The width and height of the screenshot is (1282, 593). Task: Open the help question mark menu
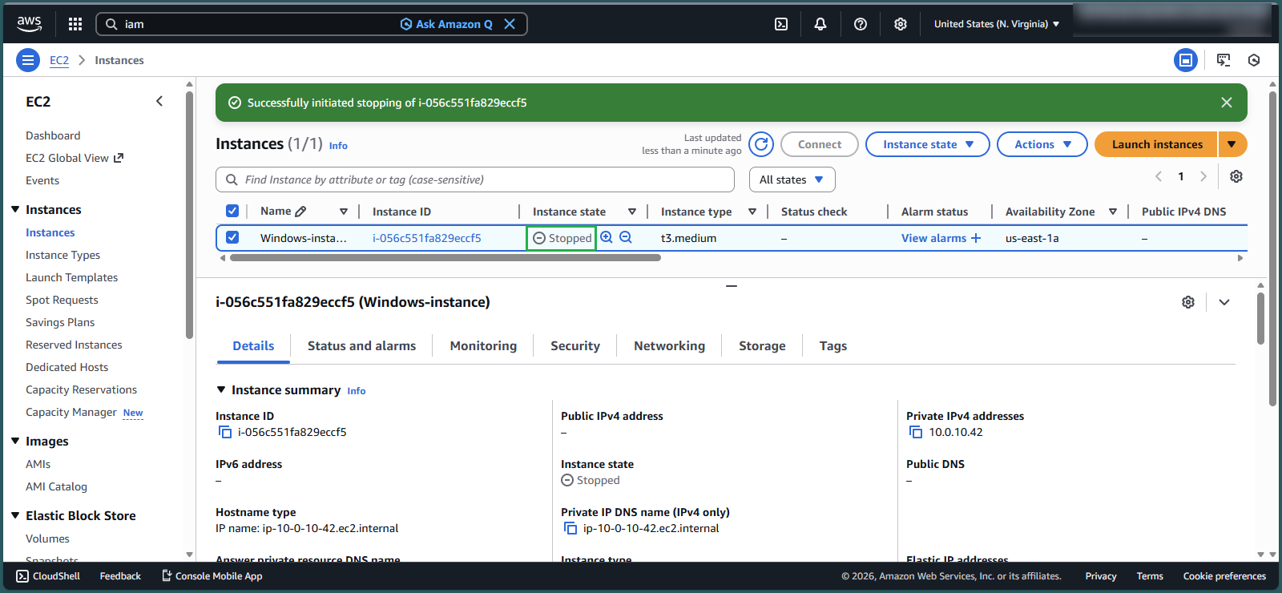[x=861, y=24]
